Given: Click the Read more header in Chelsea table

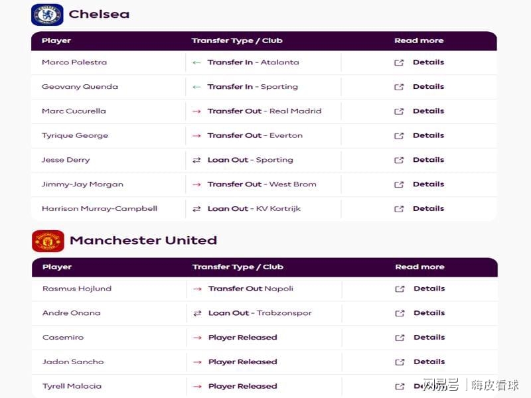Looking at the screenshot, I should (x=419, y=40).
